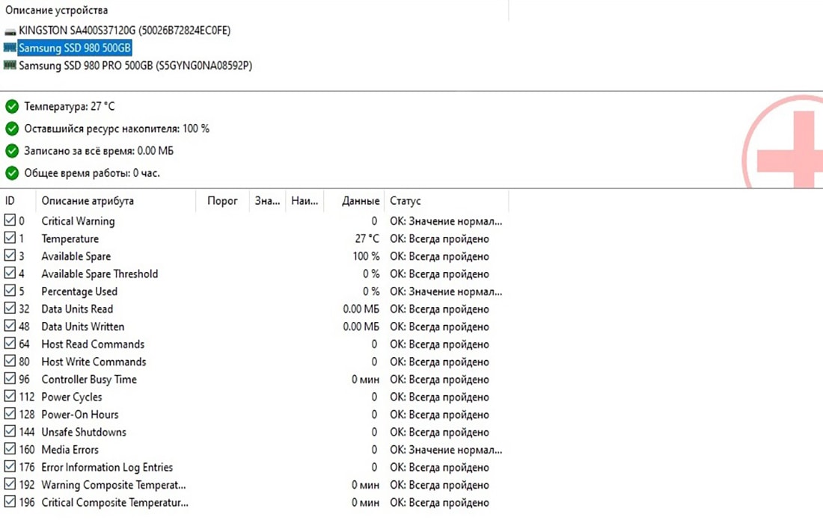Sort by the Описание атрибута column header
This screenshot has width=823, height=523.
pos(88,201)
